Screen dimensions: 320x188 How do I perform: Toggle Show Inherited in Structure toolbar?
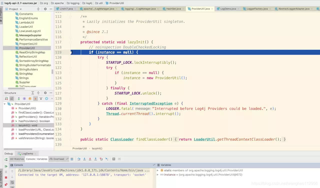(19, 99)
